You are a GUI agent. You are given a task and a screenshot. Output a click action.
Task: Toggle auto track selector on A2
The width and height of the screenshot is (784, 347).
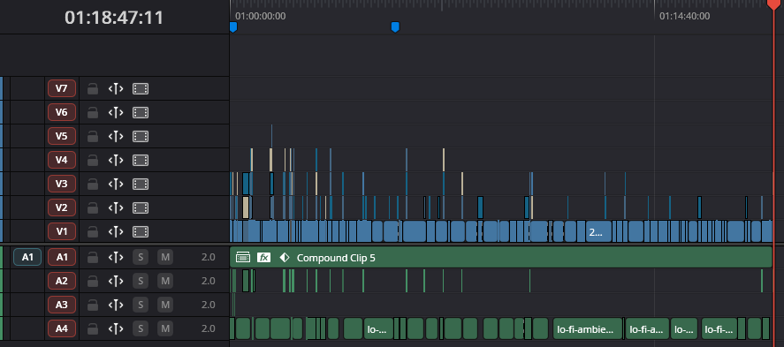pos(116,281)
